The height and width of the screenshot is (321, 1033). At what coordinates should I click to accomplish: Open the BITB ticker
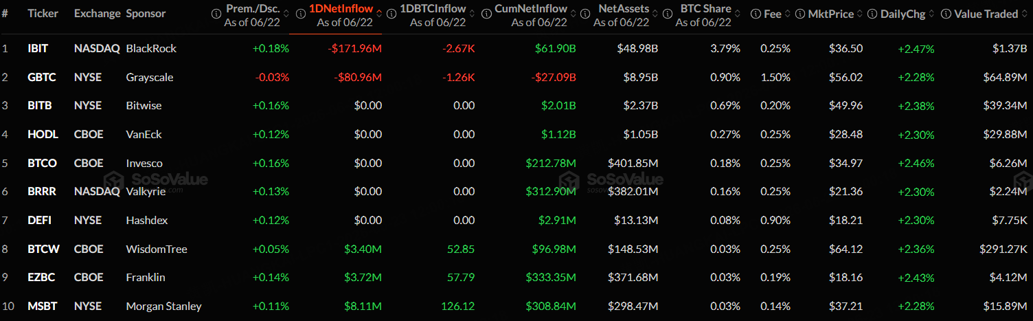tap(39, 106)
